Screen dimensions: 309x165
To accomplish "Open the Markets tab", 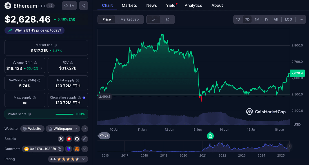I will (x=129, y=5).
